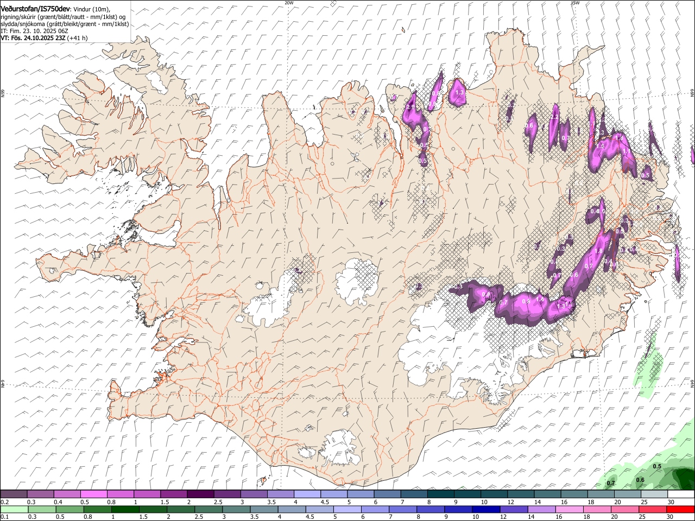Click the white Mýrdalsjökull glacier near the south coast
695x521 pixels.
341,448
